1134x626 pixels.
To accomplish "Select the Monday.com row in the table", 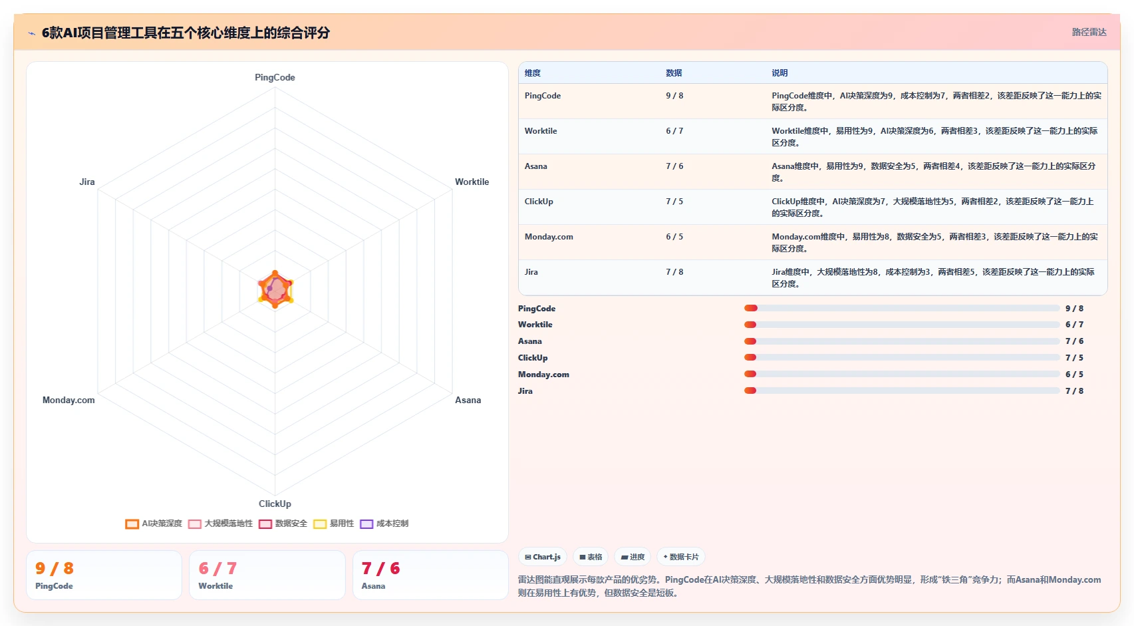I will tap(813, 242).
